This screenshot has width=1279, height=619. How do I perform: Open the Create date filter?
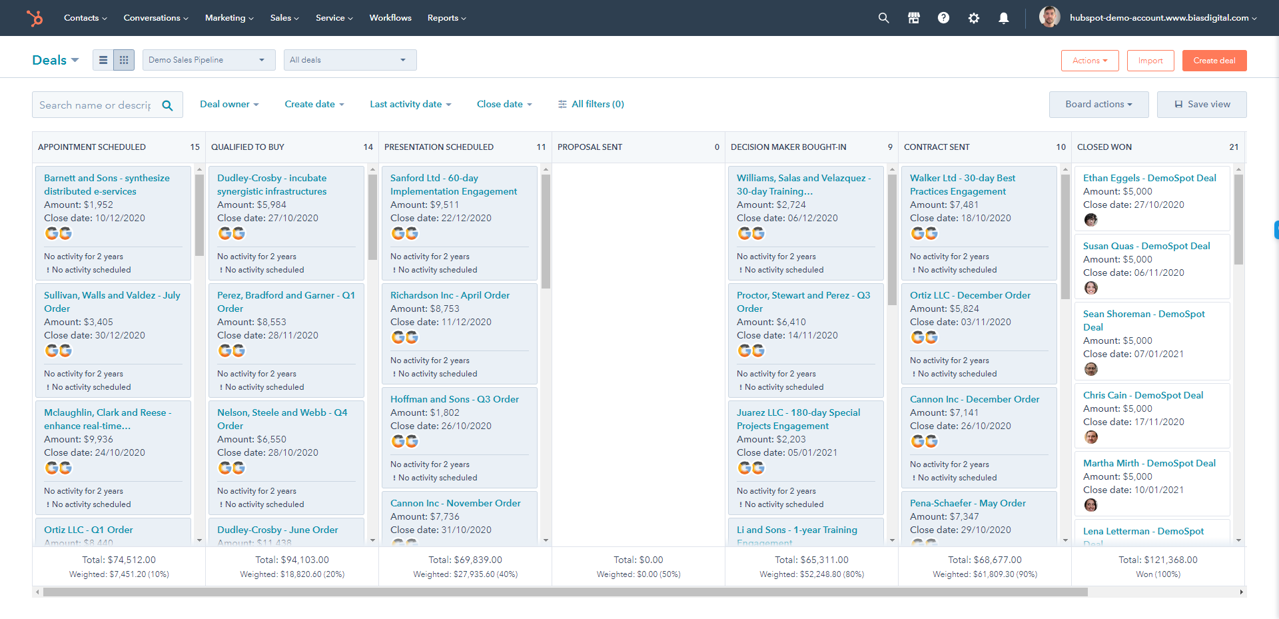(x=314, y=104)
